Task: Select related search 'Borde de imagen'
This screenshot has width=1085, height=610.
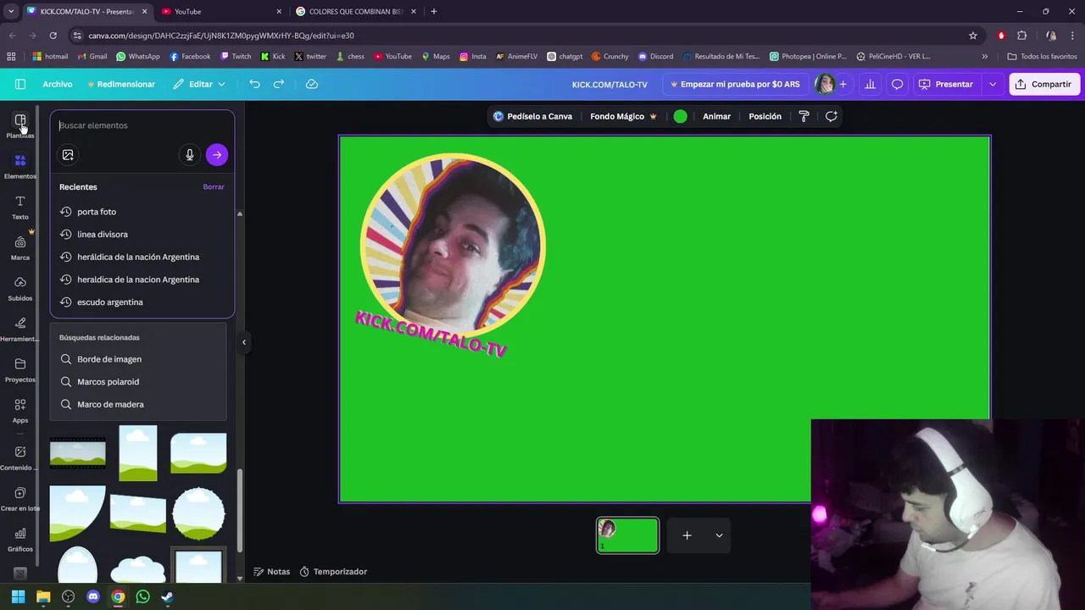Action: 138,359
